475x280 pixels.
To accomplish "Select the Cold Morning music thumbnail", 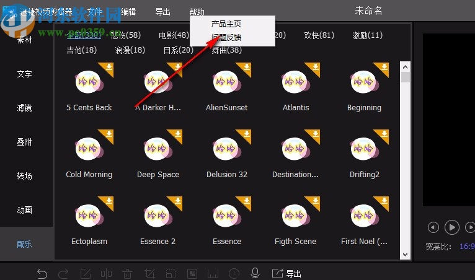I will pyautogui.click(x=89, y=149).
